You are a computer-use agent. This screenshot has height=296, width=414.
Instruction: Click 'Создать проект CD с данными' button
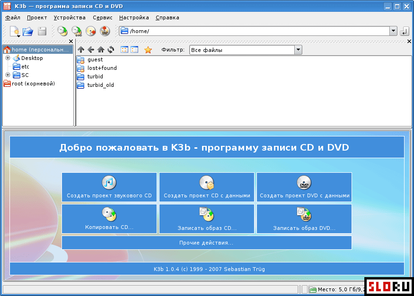[207, 187]
